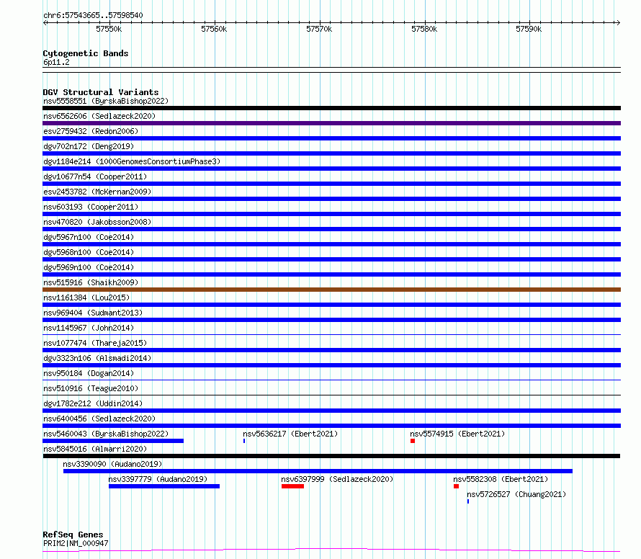Image resolution: width=641 pixels, height=559 pixels.
Task: Select the nsv6562606 (Sedlazeck2020) label
Action: tap(99, 116)
